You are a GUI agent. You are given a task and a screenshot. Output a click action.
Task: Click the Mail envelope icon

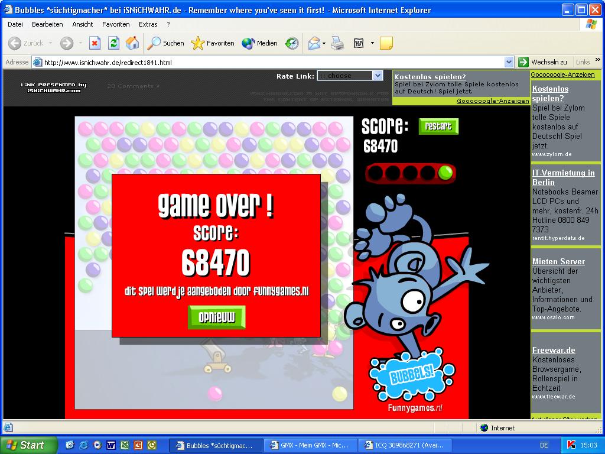click(x=314, y=43)
